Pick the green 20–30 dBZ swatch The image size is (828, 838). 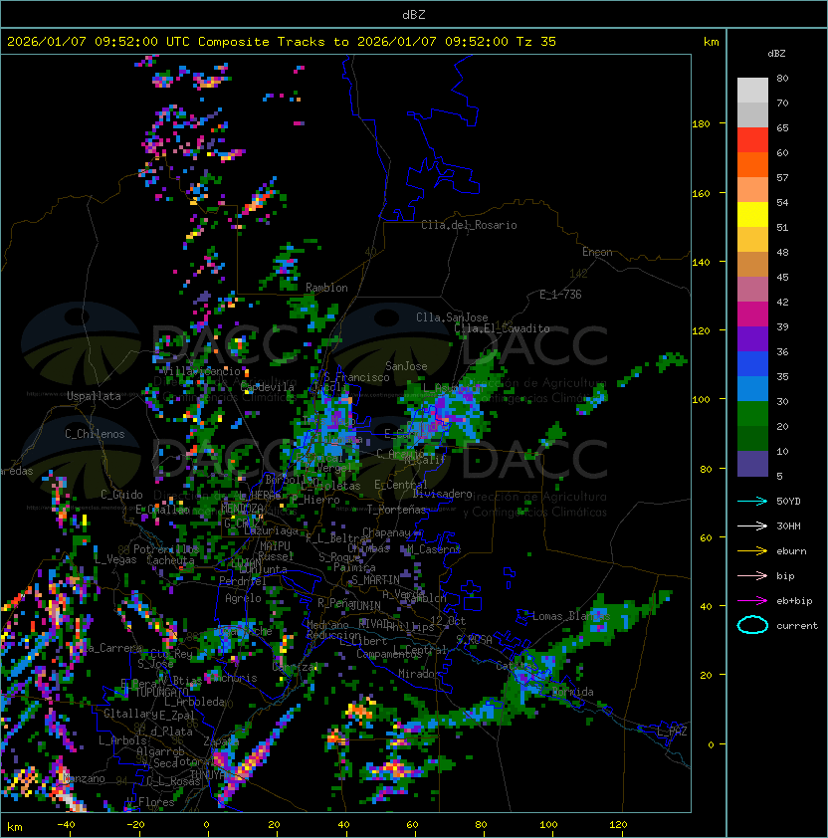(x=752, y=414)
